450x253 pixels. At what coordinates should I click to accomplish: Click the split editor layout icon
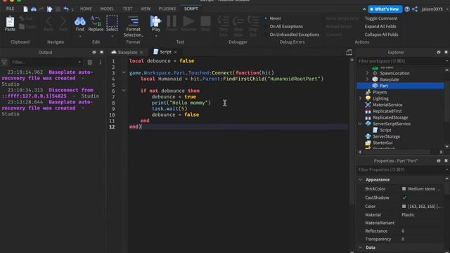[x=349, y=52]
